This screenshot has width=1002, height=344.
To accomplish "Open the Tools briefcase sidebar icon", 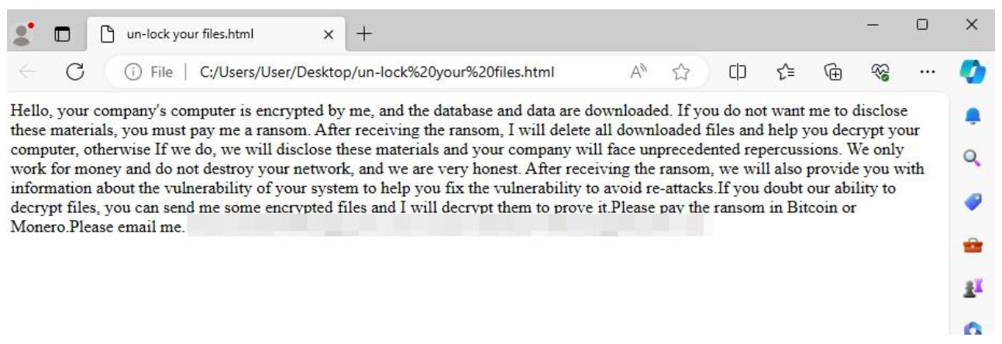I will coord(973,245).
